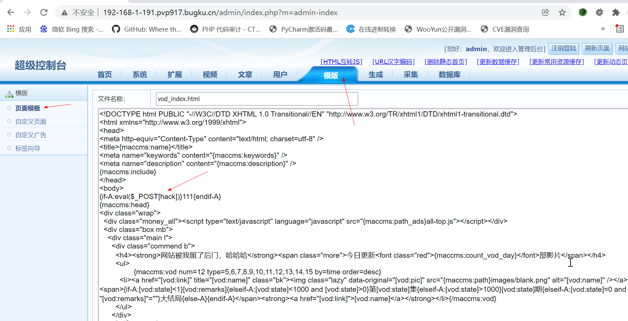The image size is (628, 321).
Task: Bookmark this page using the star icon
Action: pyautogui.click(x=562, y=12)
